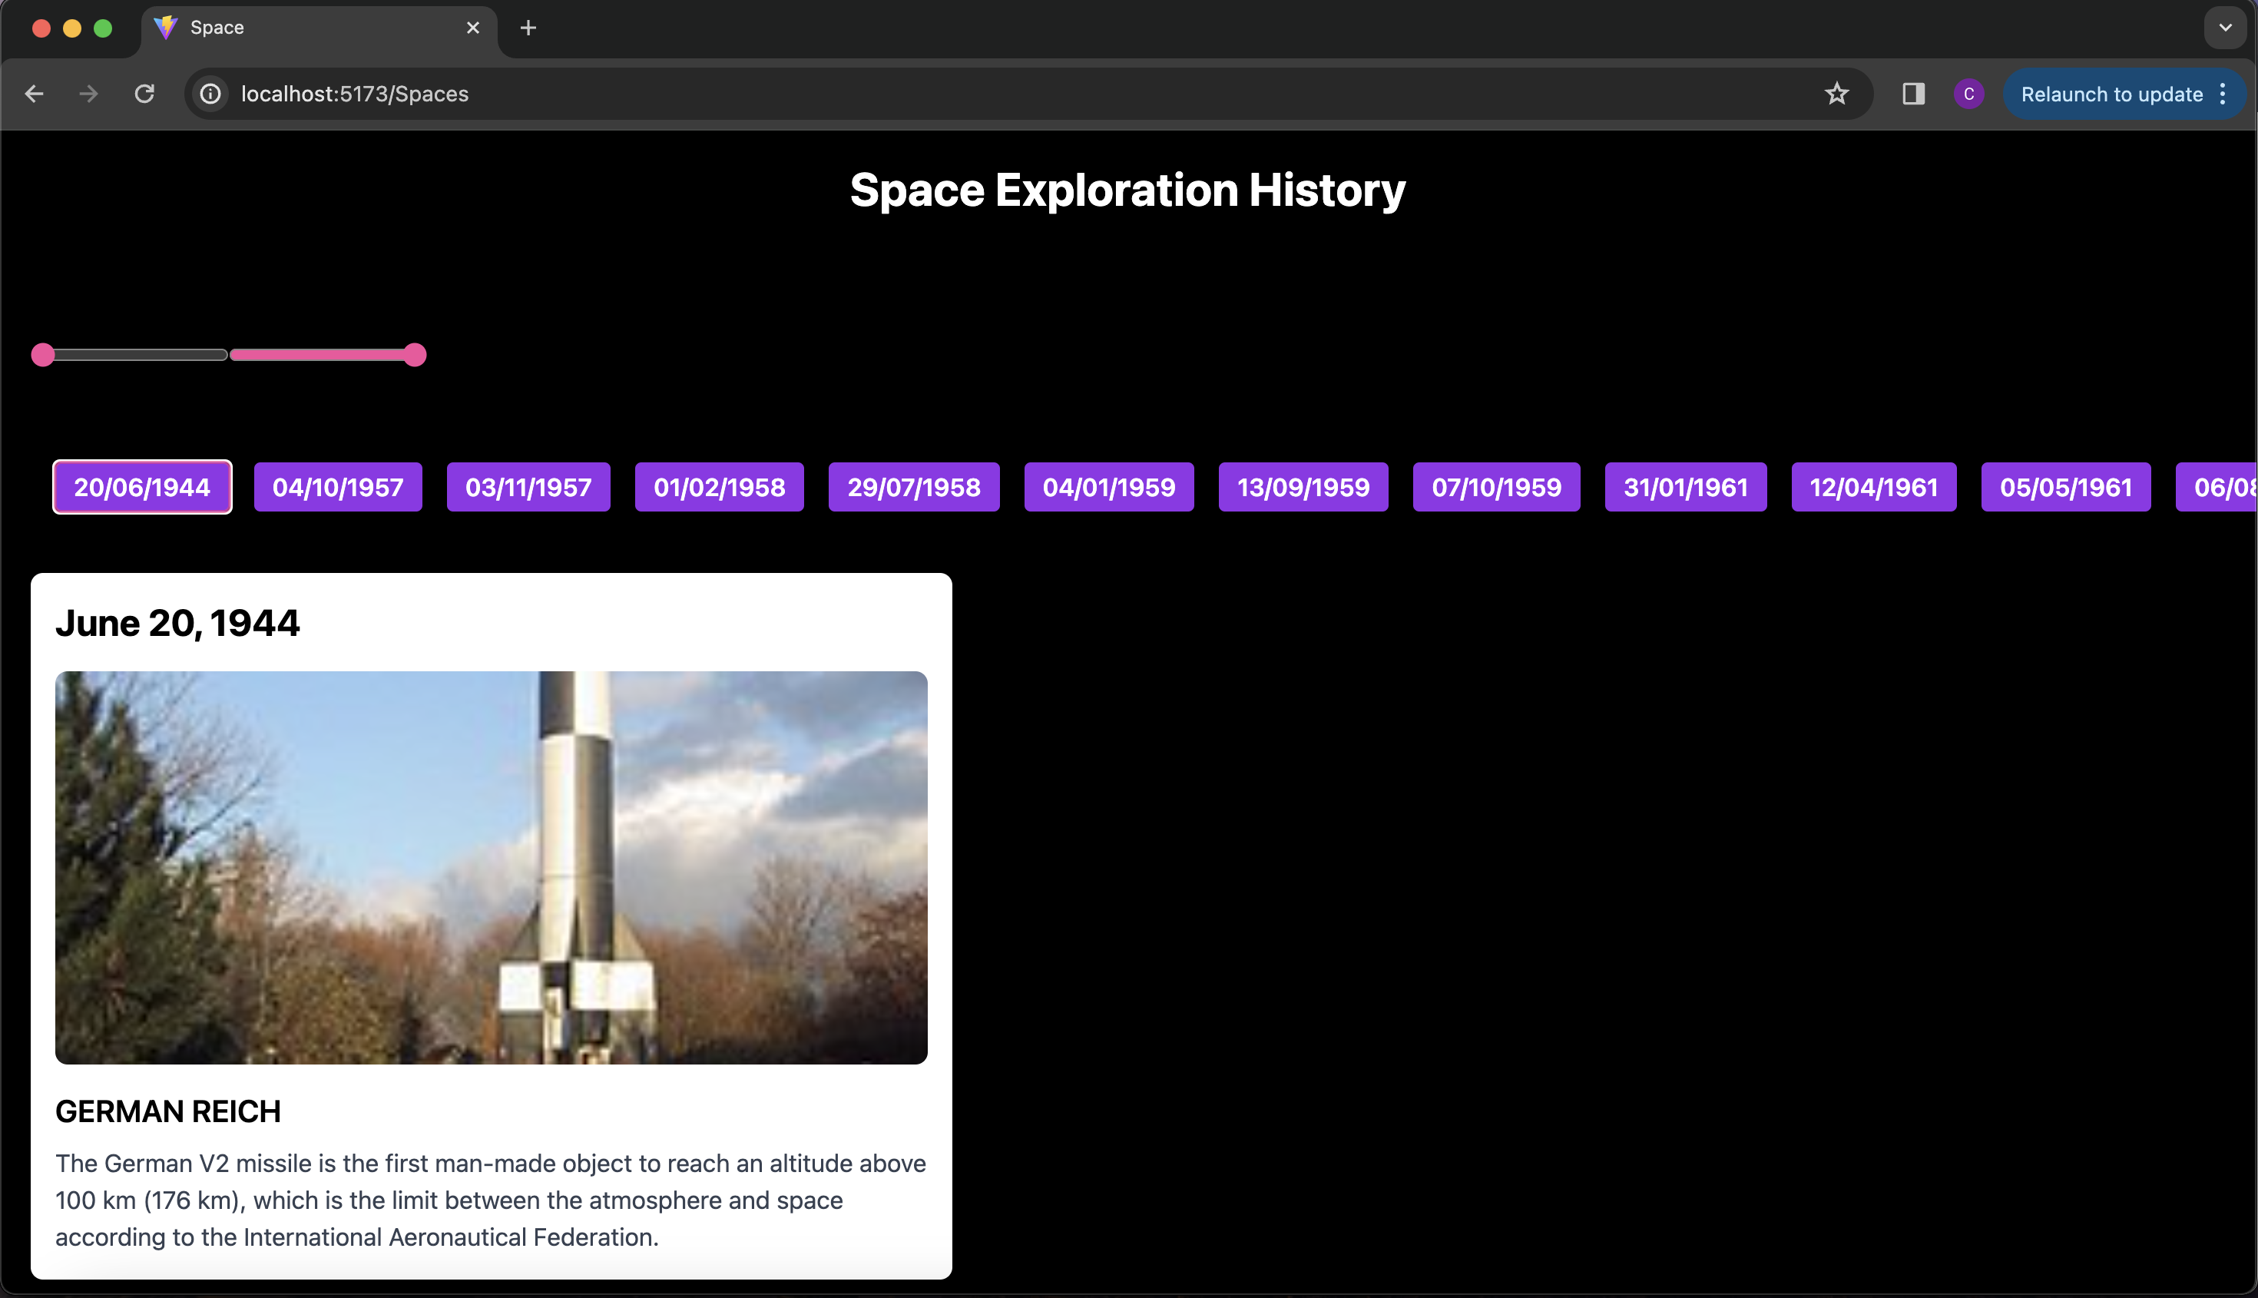Click the V2 rocket image
This screenshot has width=2258, height=1298.
point(492,866)
